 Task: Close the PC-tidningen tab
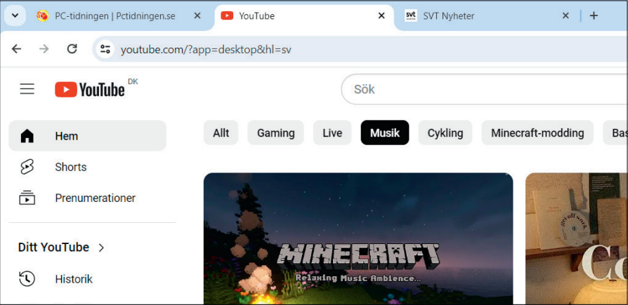pyautogui.click(x=197, y=16)
